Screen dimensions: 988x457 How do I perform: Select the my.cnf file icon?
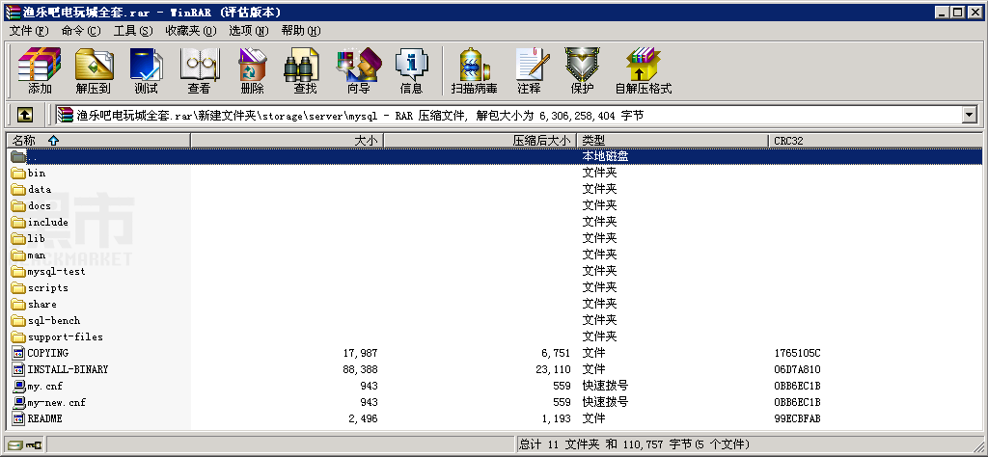(x=18, y=386)
